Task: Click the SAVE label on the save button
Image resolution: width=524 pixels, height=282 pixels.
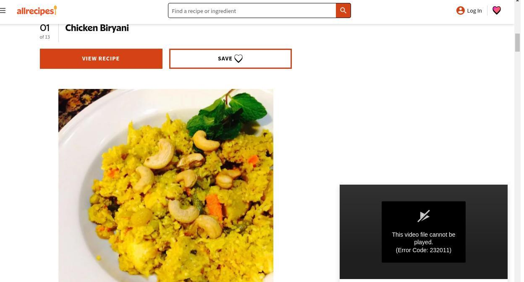Action: 225,59
